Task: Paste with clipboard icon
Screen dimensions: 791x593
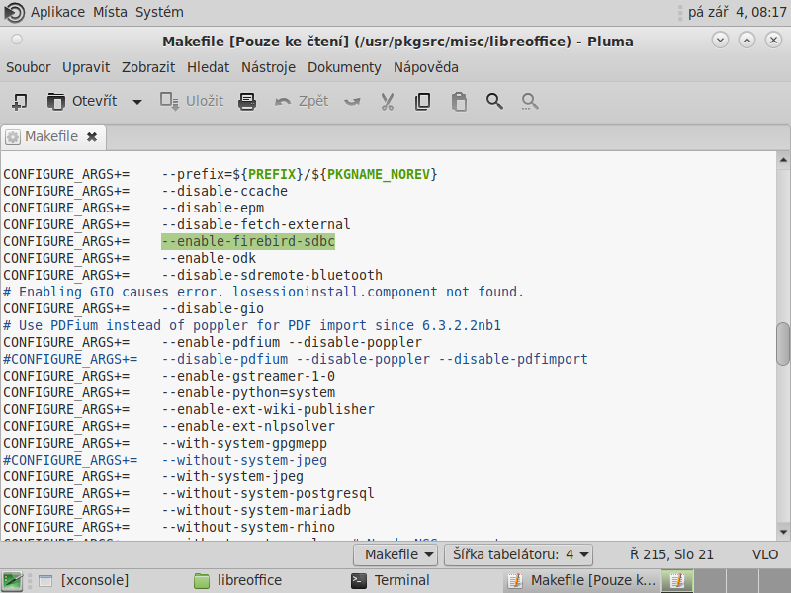Action: pos(459,102)
